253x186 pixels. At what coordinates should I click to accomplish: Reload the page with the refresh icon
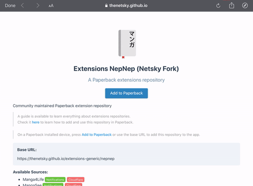218,5
